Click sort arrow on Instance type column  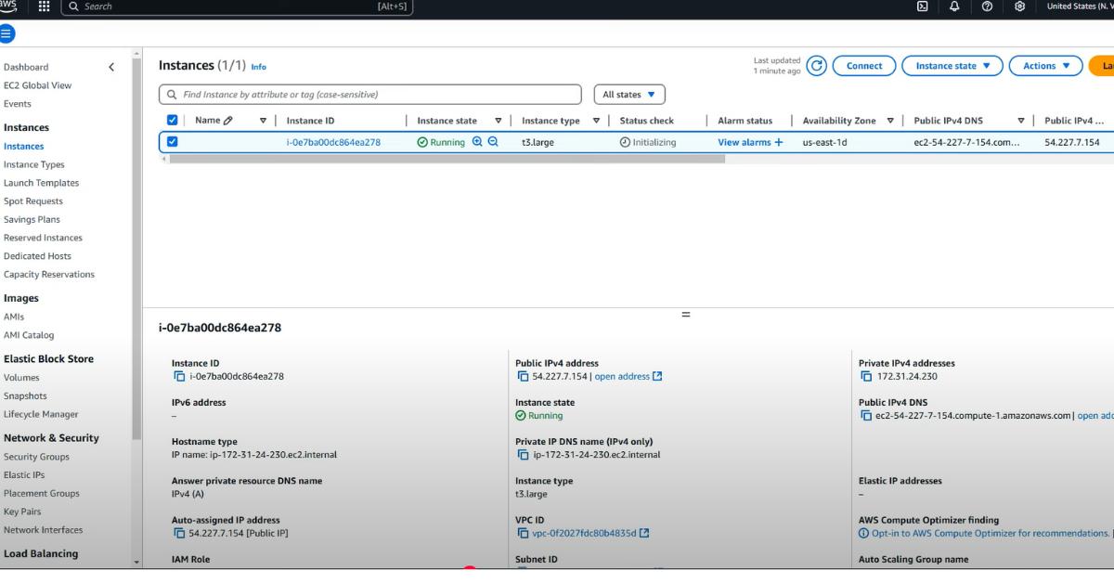(597, 121)
